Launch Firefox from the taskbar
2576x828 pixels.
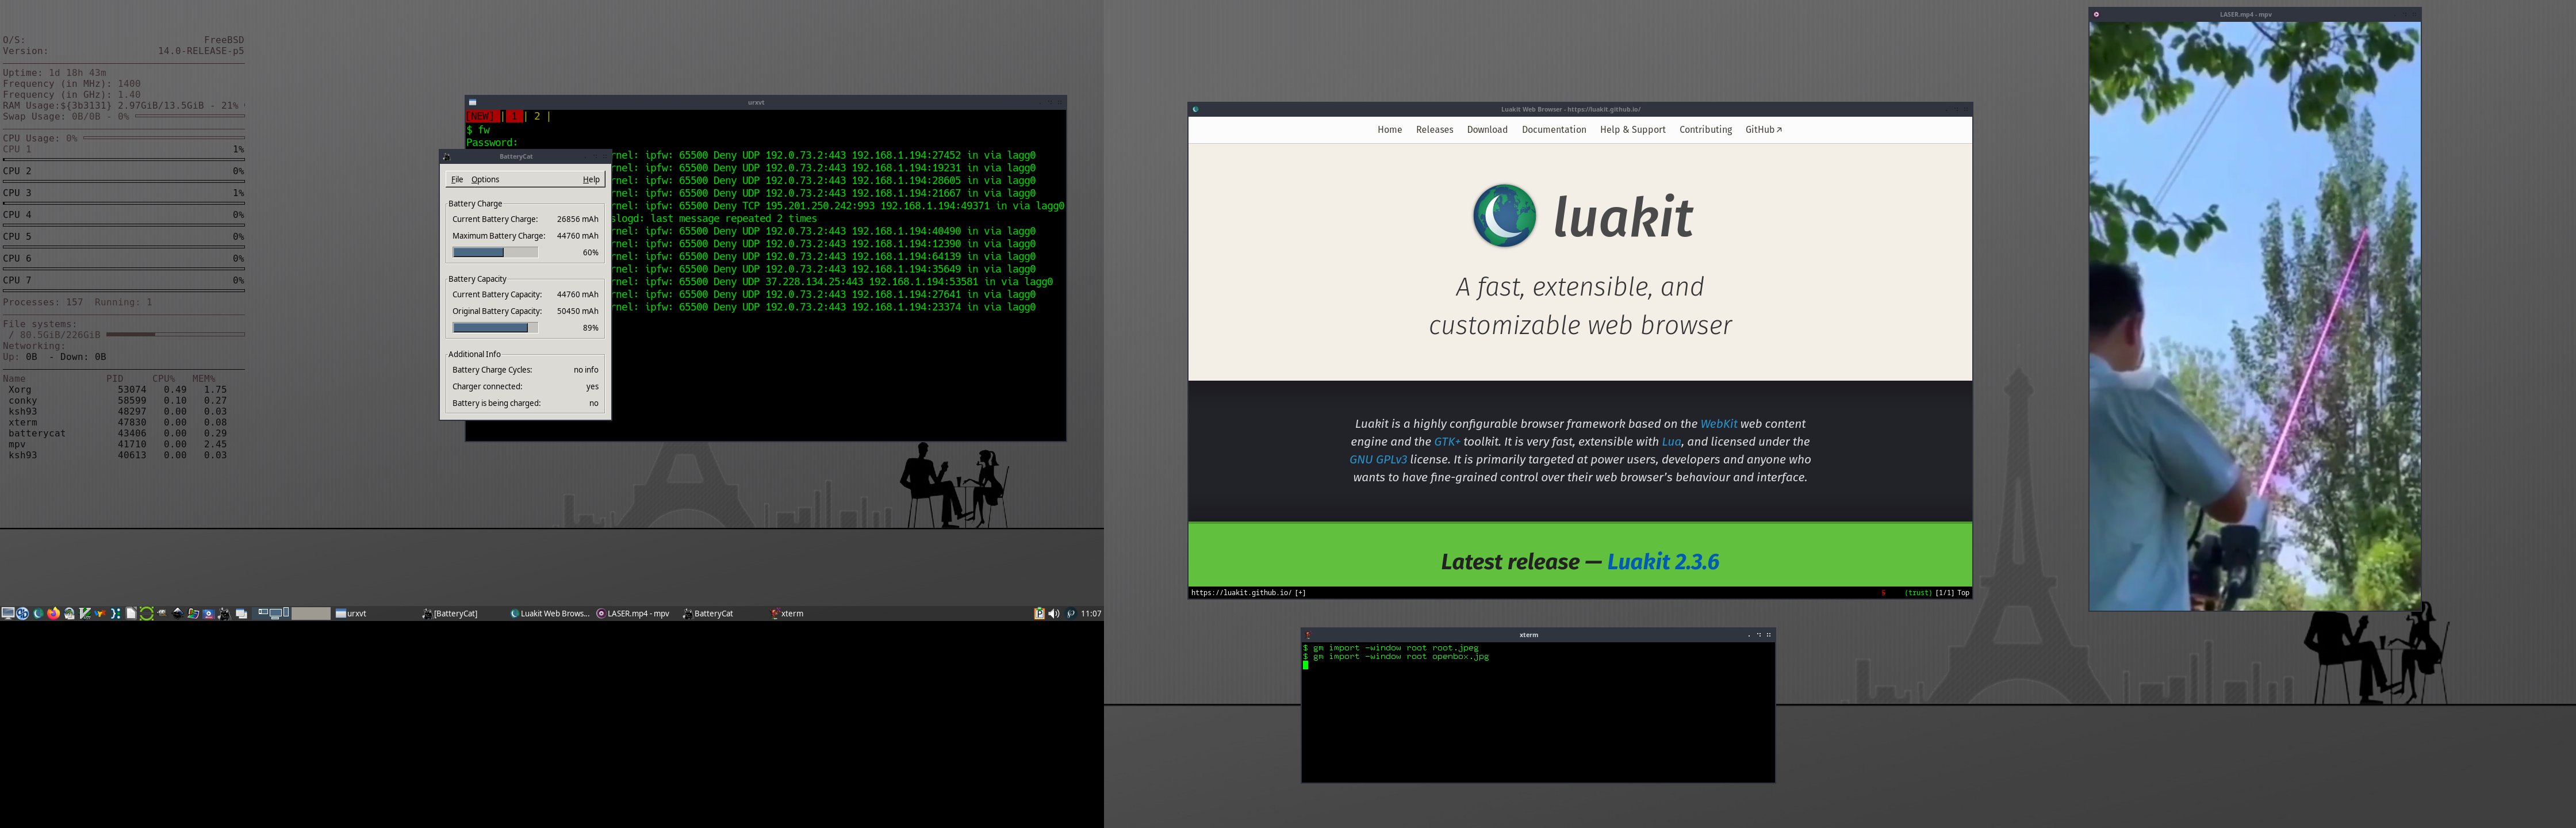click(x=53, y=613)
